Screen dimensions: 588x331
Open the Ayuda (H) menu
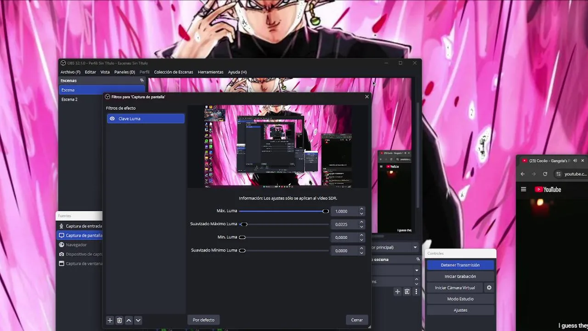(x=237, y=72)
